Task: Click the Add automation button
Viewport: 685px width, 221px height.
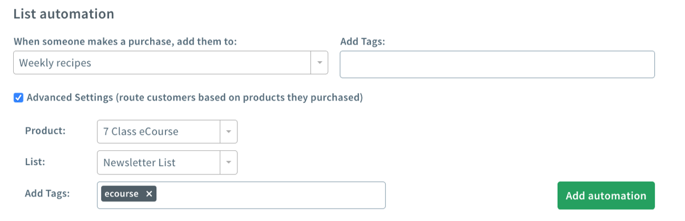Action: 606,196
